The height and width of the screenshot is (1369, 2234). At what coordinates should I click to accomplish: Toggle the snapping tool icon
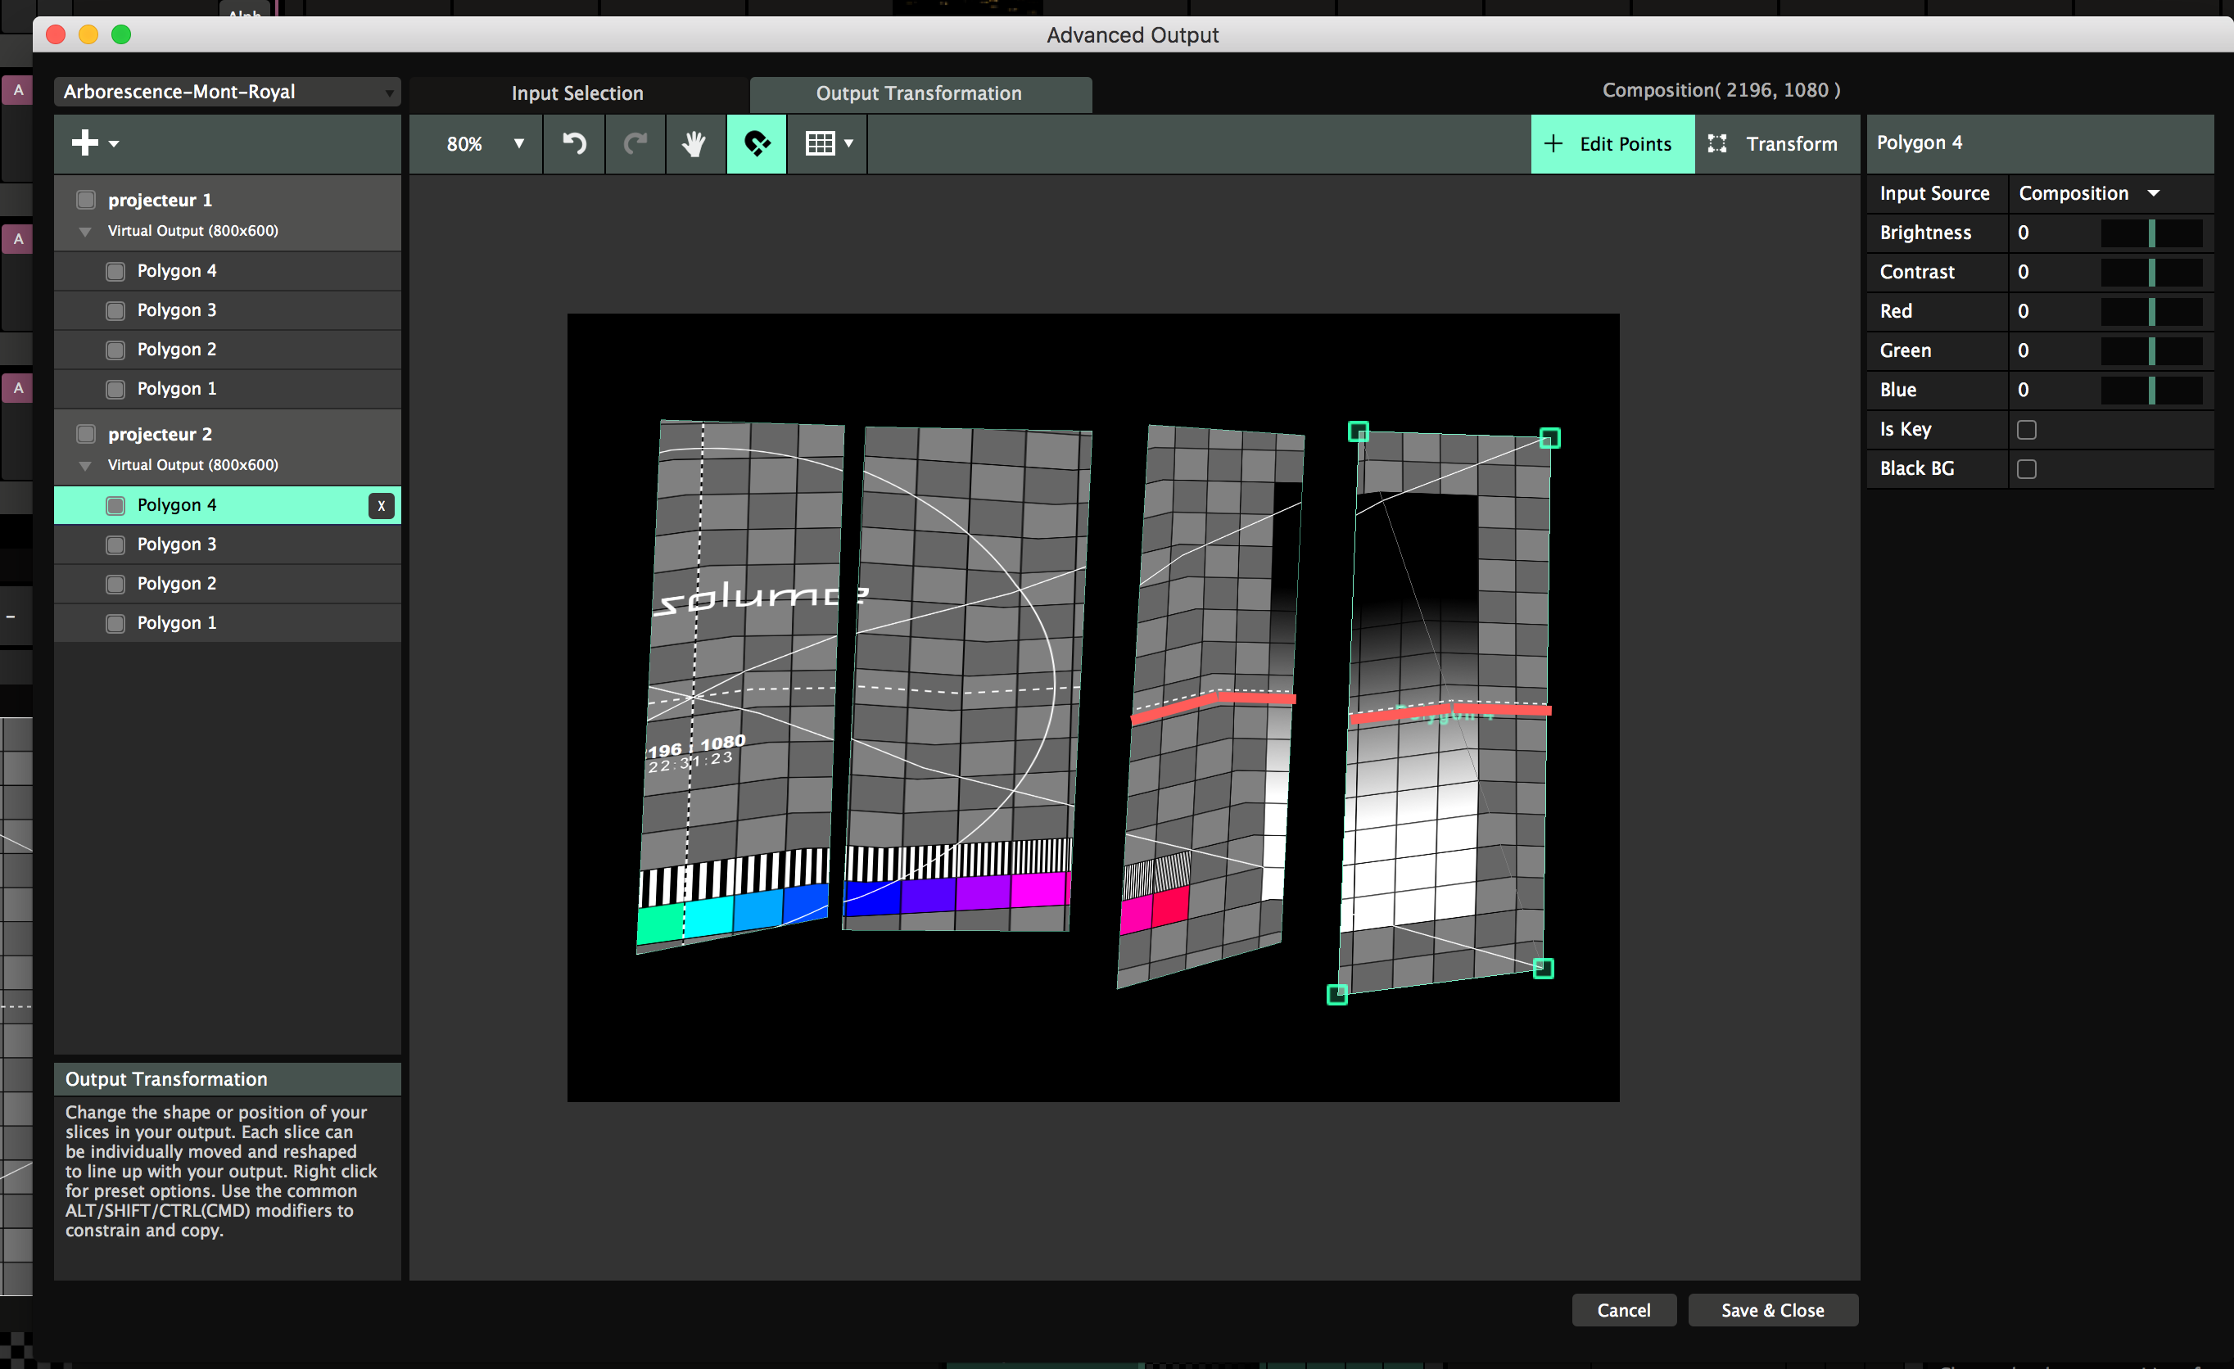[x=756, y=143]
